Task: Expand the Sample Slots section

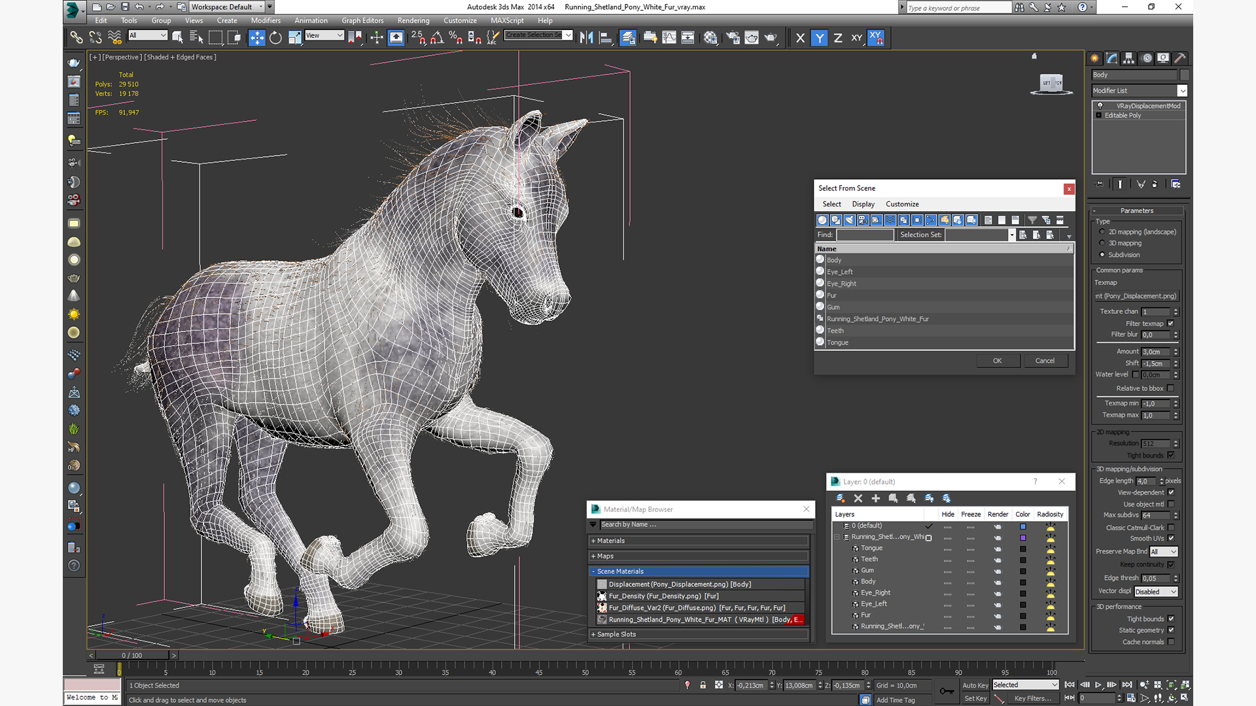Action: point(699,634)
